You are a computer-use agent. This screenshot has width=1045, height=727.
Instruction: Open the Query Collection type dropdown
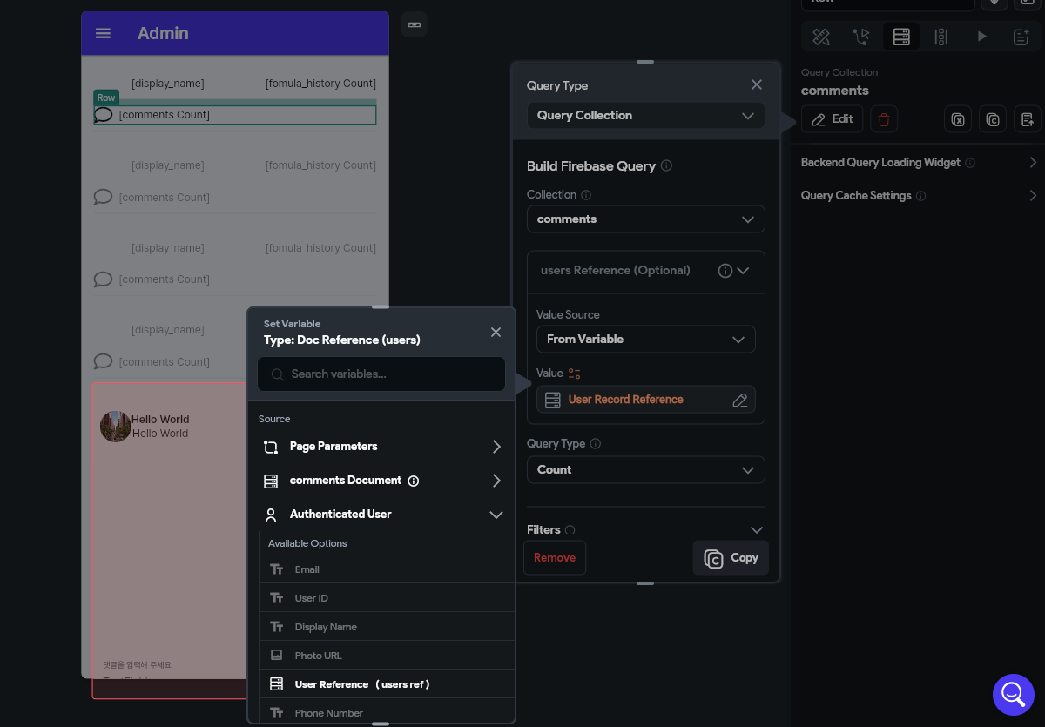click(645, 115)
